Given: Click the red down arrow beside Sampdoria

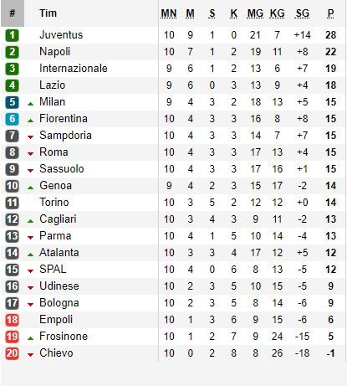Looking at the screenshot, I should click(31, 137).
